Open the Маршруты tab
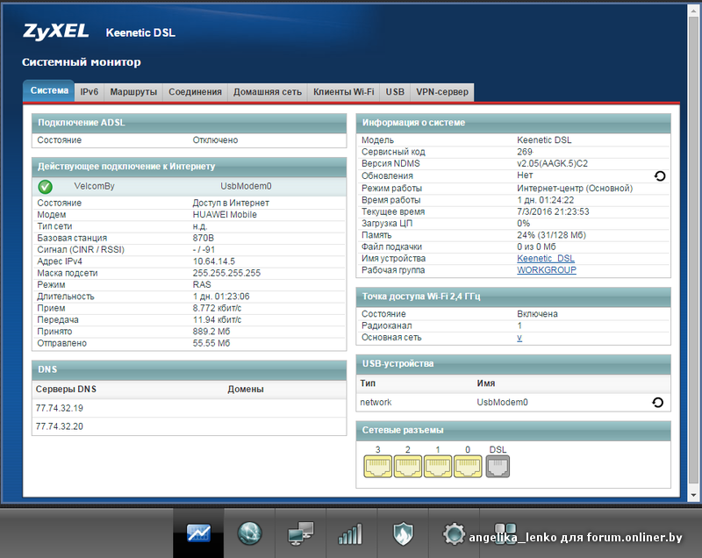 (133, 92)
